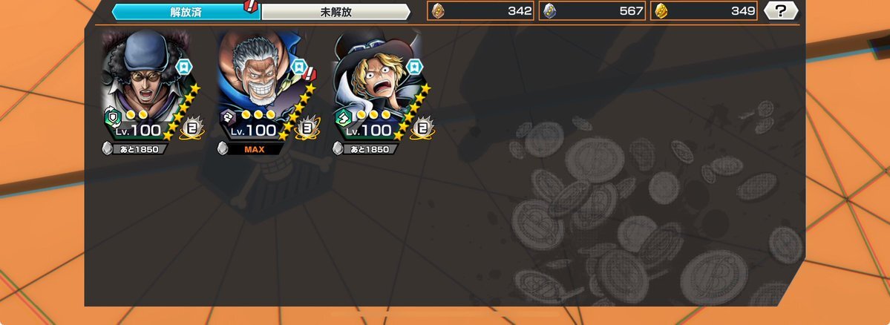Tap bookmark badge on Kuzan's card

coord(183,67)
